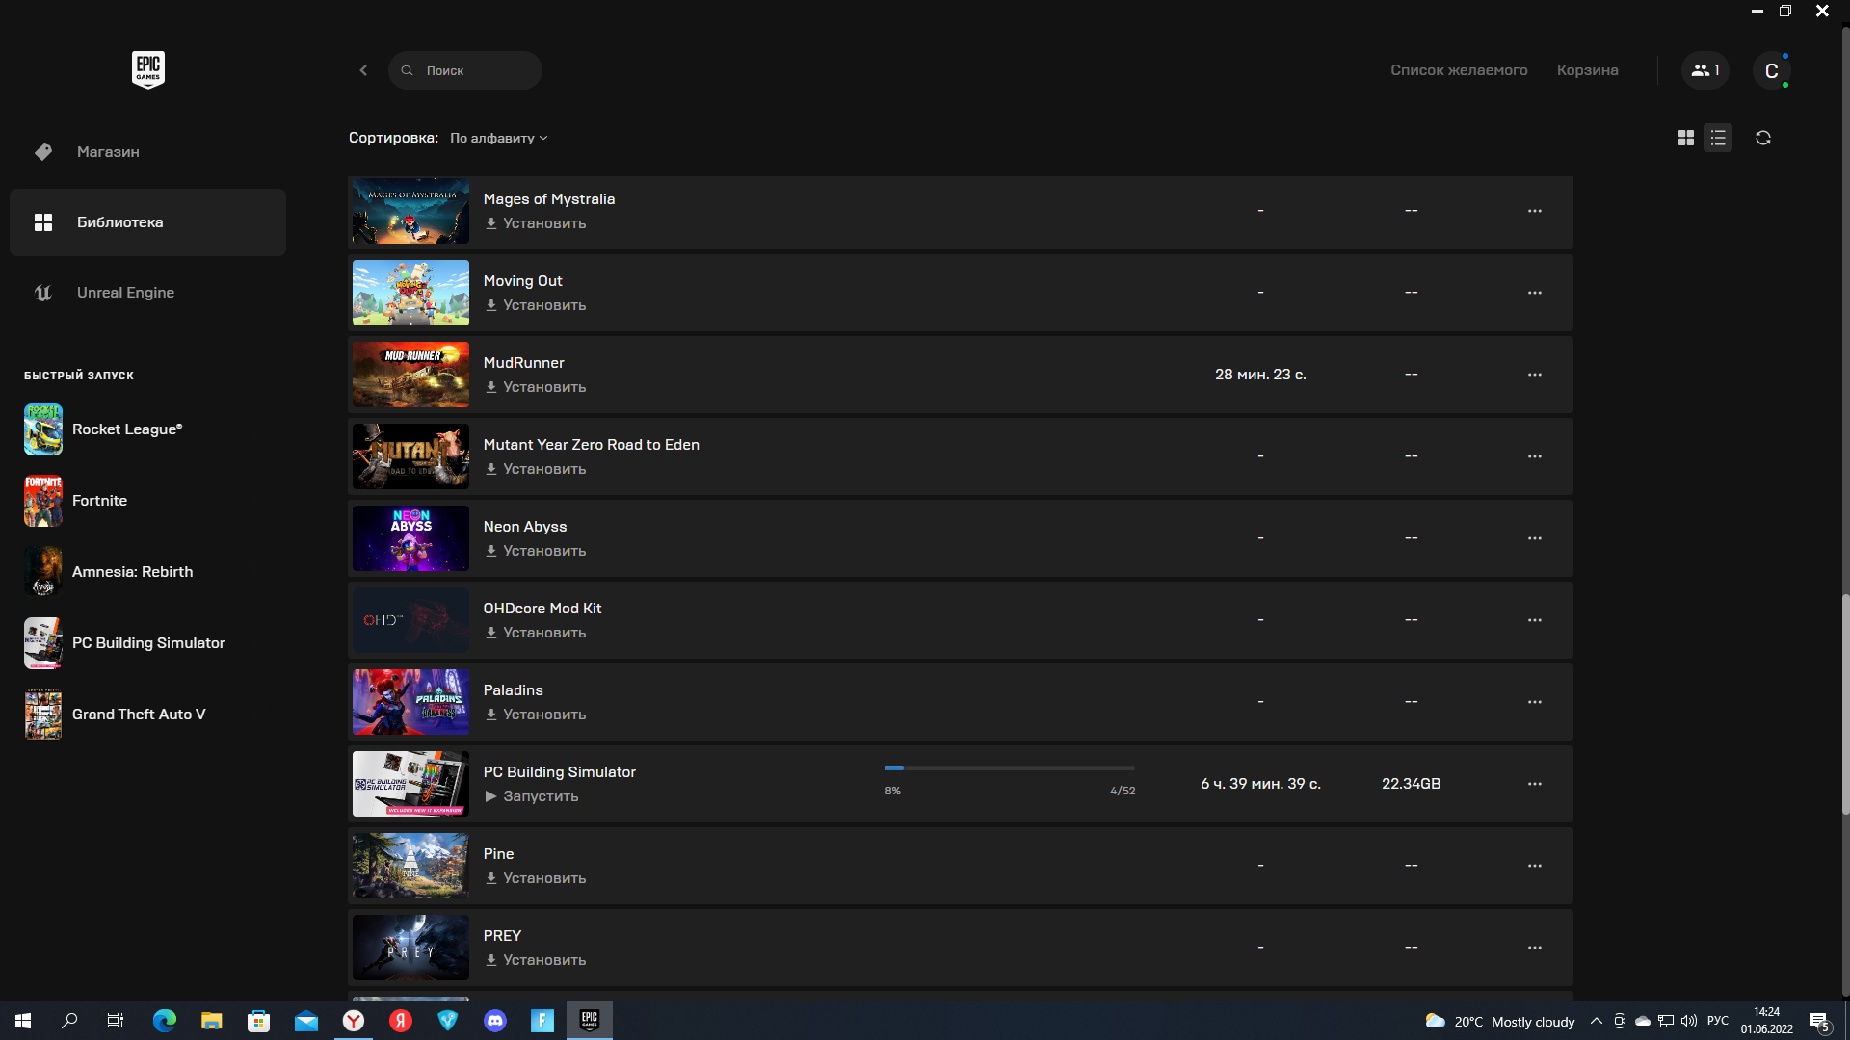Image resolution: width=1850 pixels, height=1040 pixels.
Task: Select the 22.34GB size value
Action: tap(1411, 784)
